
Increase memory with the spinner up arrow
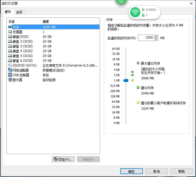[156, 36]
